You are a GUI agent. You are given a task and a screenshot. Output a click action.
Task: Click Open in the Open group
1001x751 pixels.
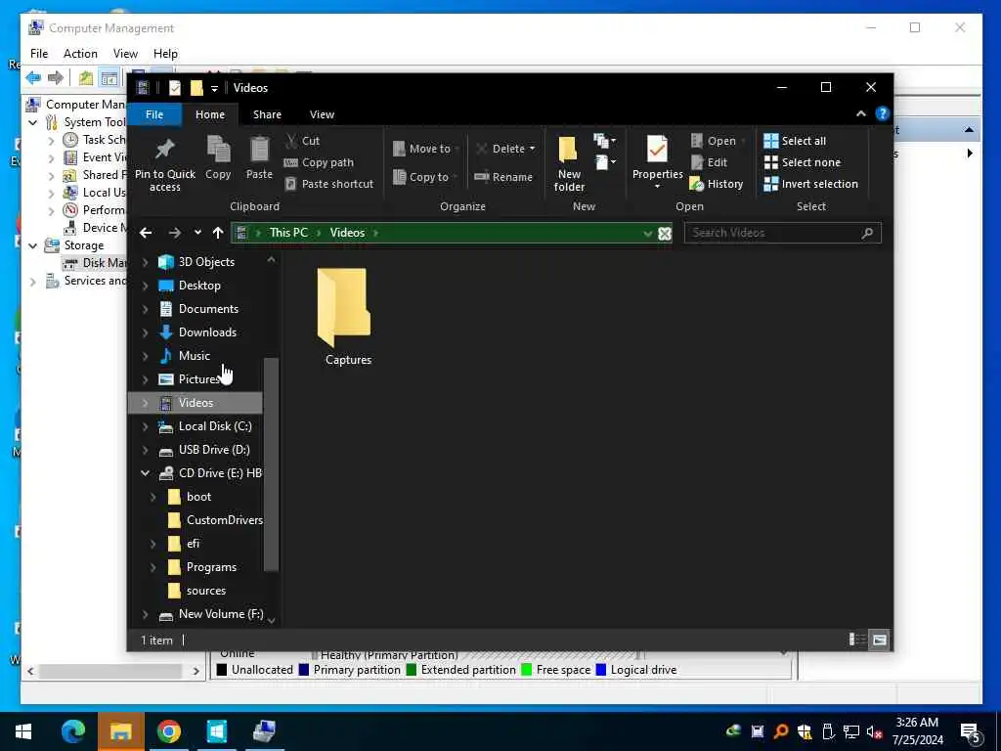(x=718, y=141)
